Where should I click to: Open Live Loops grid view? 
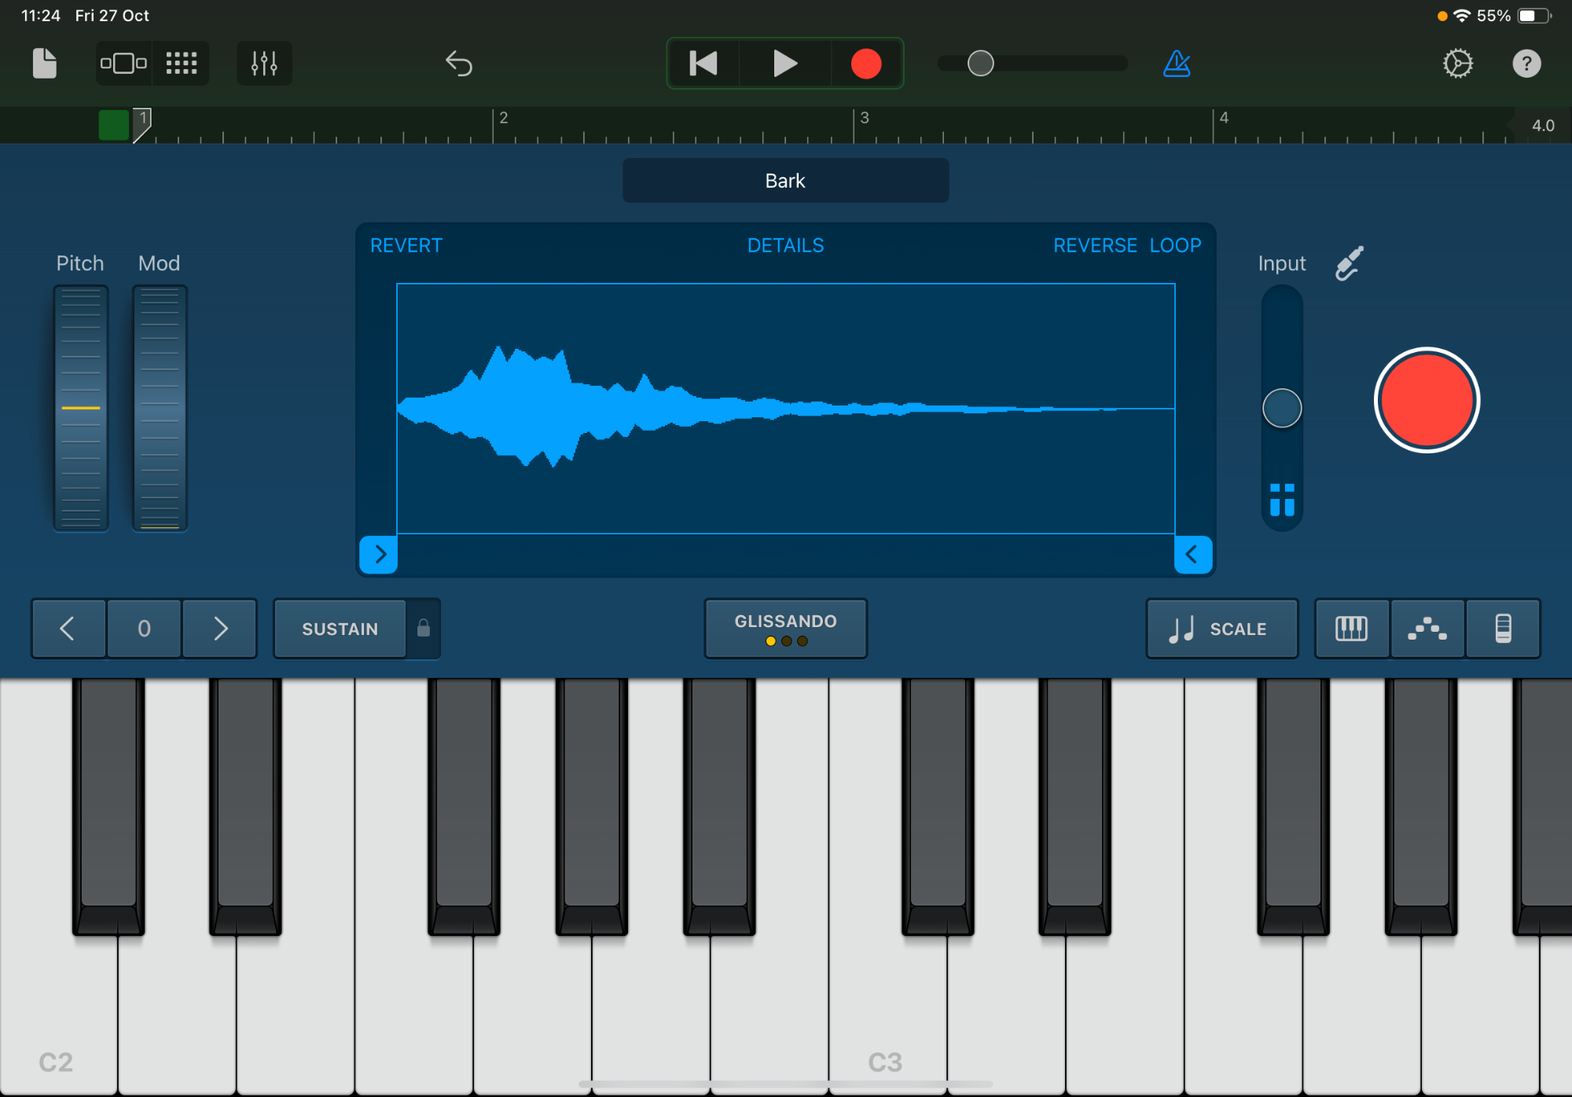click(182, 64)
